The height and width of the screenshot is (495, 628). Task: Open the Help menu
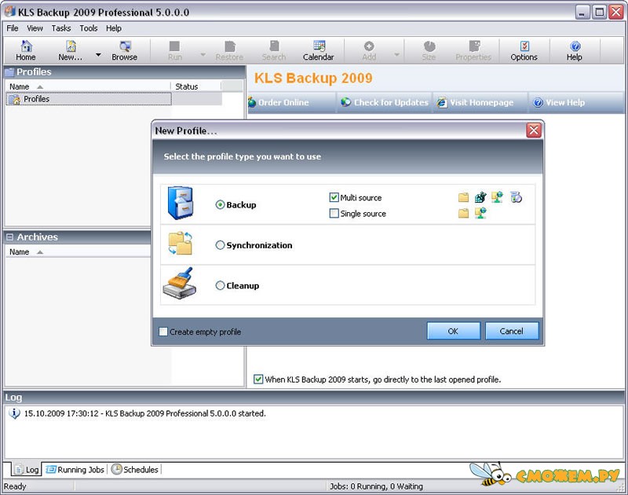click(114, 28)
